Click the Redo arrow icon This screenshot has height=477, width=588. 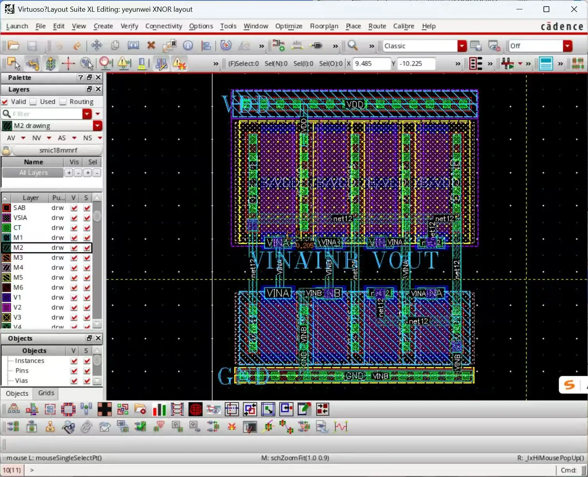click(x=77, y=46)
